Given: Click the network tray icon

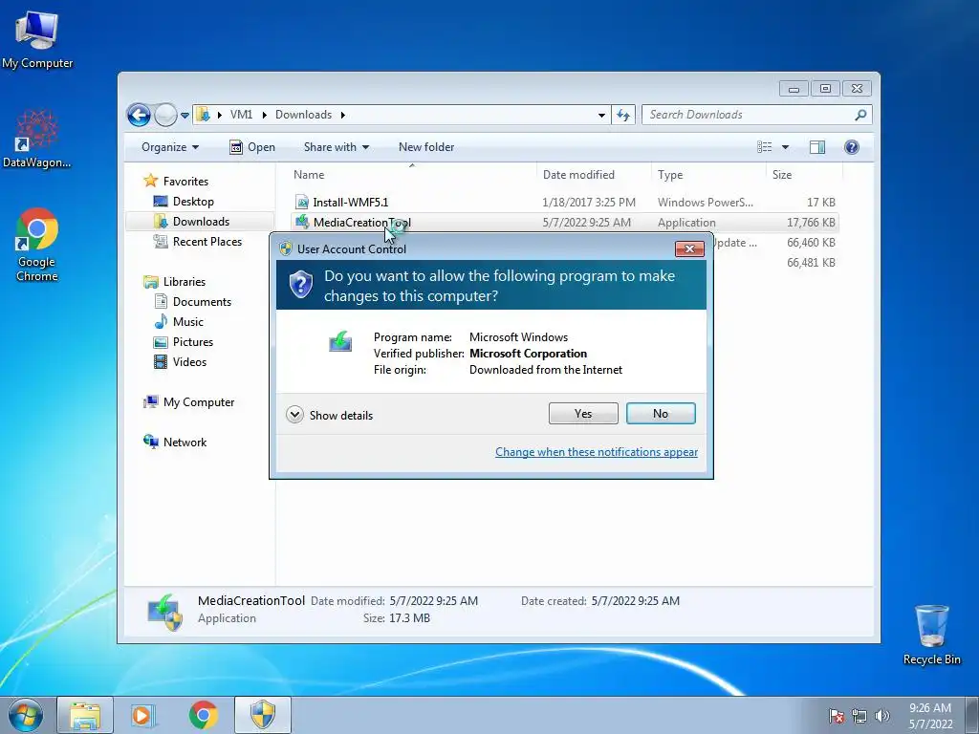Looking at the screenshot, I should (x=859, y=716).
